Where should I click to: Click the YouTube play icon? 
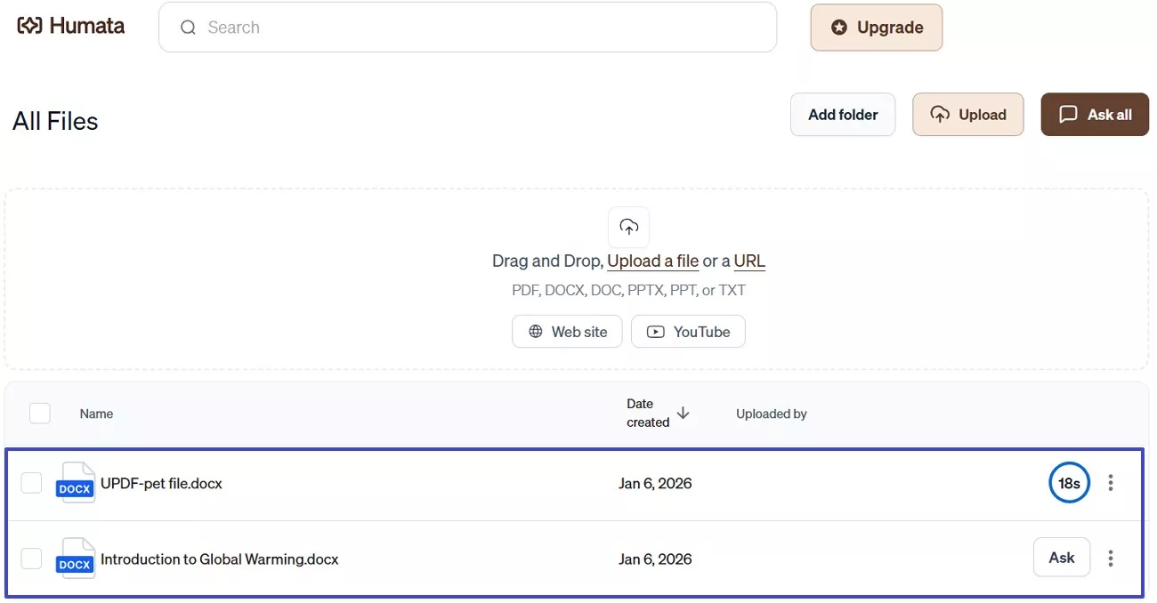[x=655, y=331]
